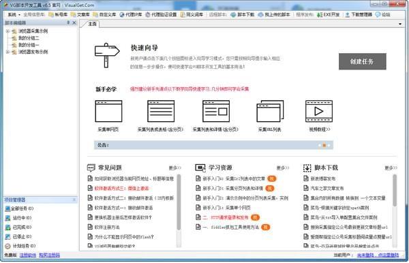The image size is (409, 263).
Task: Open the 自定义库 custom library toolbar item
Action: tap(104, 14)
